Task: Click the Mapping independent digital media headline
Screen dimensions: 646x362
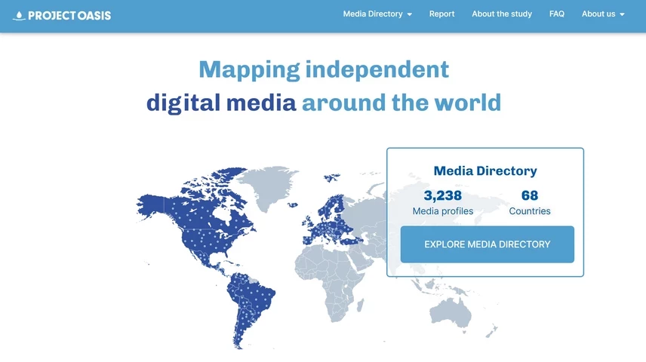Action: click(323, 85)
